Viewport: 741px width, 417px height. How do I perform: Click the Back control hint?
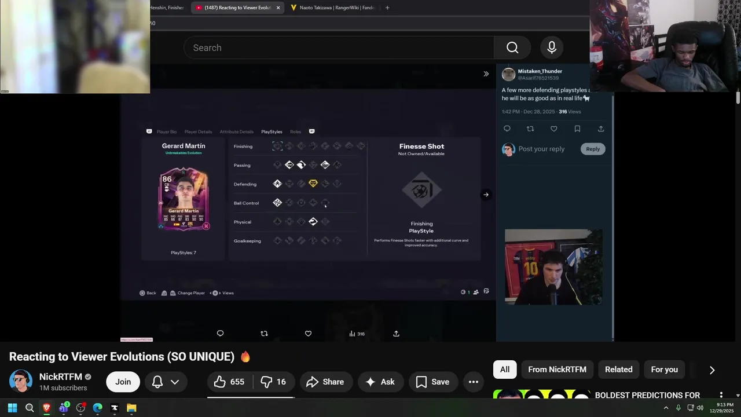[x=148, y=293]
